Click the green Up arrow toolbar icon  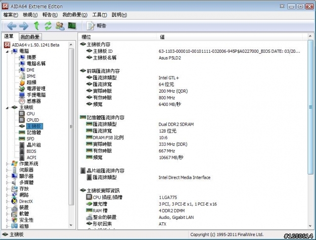click(37, 26)
